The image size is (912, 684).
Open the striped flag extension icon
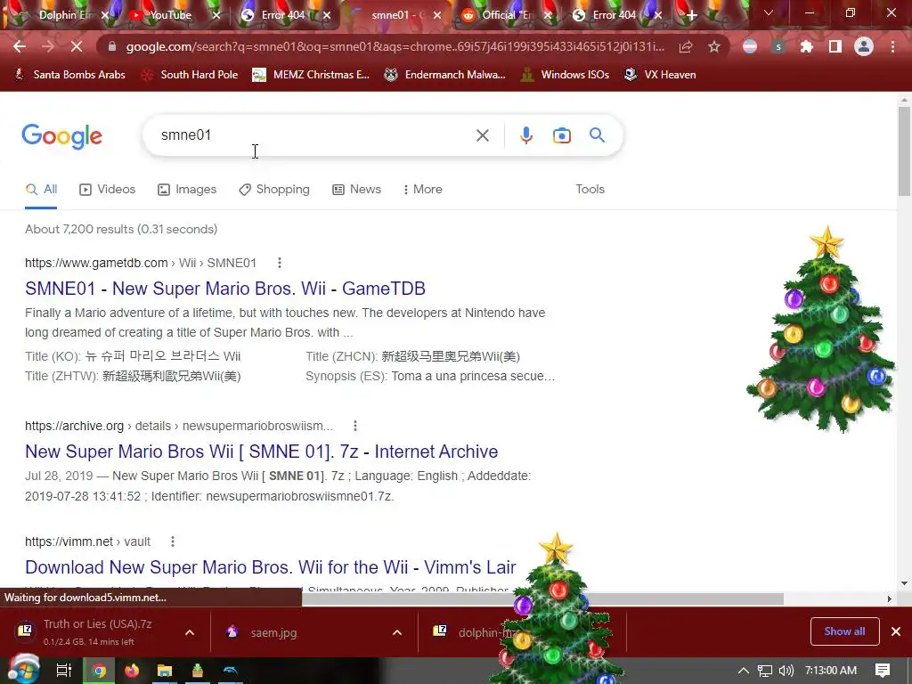[750, 46]
